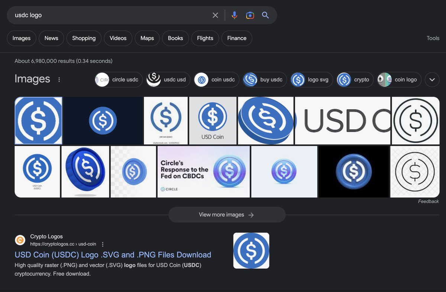
Task: Click the Feedback link below images
Action: coord(429,201)
